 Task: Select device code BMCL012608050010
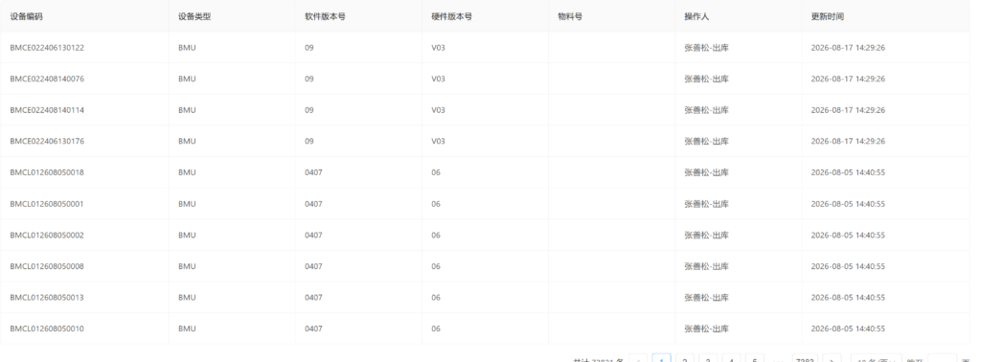[x=47, y=328]
